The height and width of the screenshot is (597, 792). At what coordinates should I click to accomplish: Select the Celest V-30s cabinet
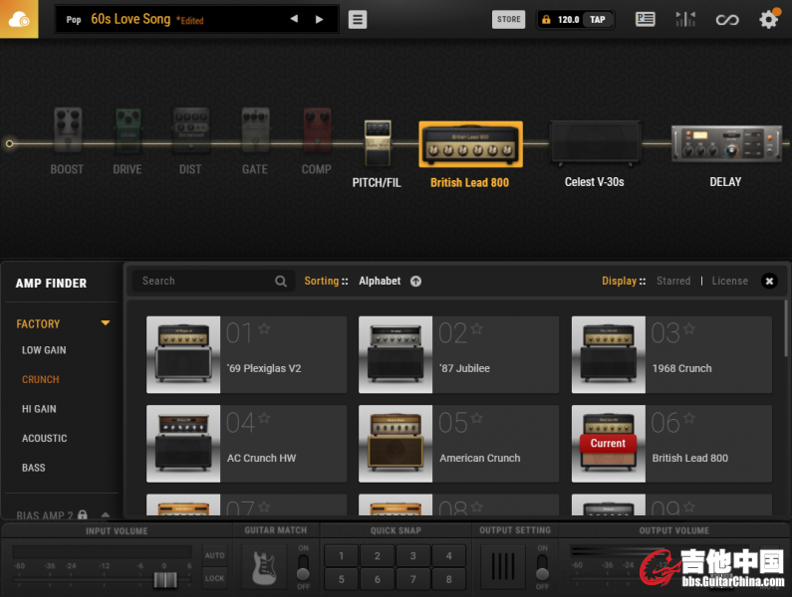[x=595, y=143]
